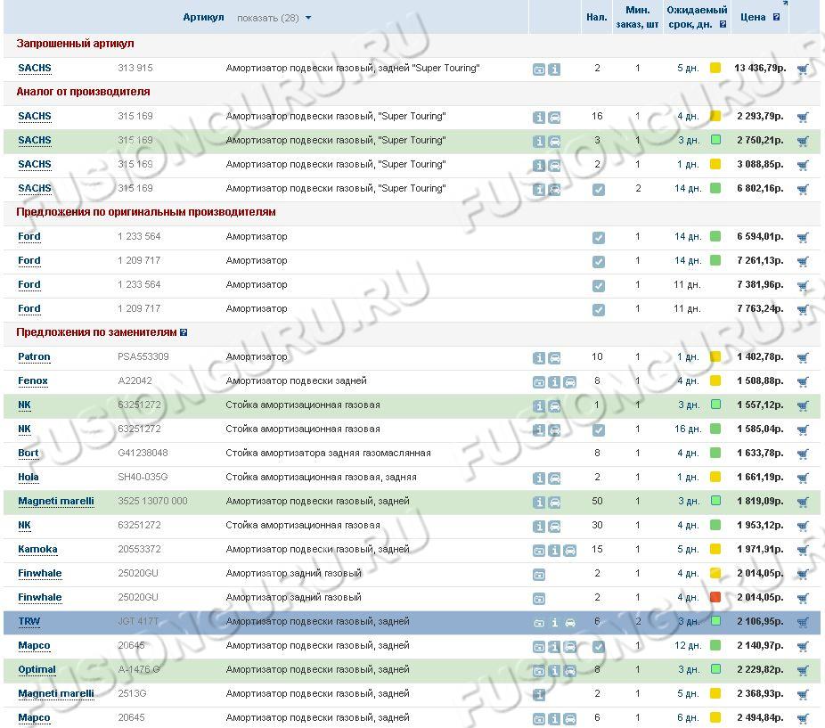
Task: Sort by Ожидаемый срок, дн. column header
Action: tap(697, 17)
